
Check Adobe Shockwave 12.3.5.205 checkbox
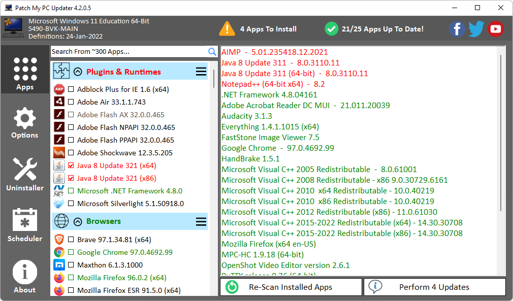(x=71, y=153)
